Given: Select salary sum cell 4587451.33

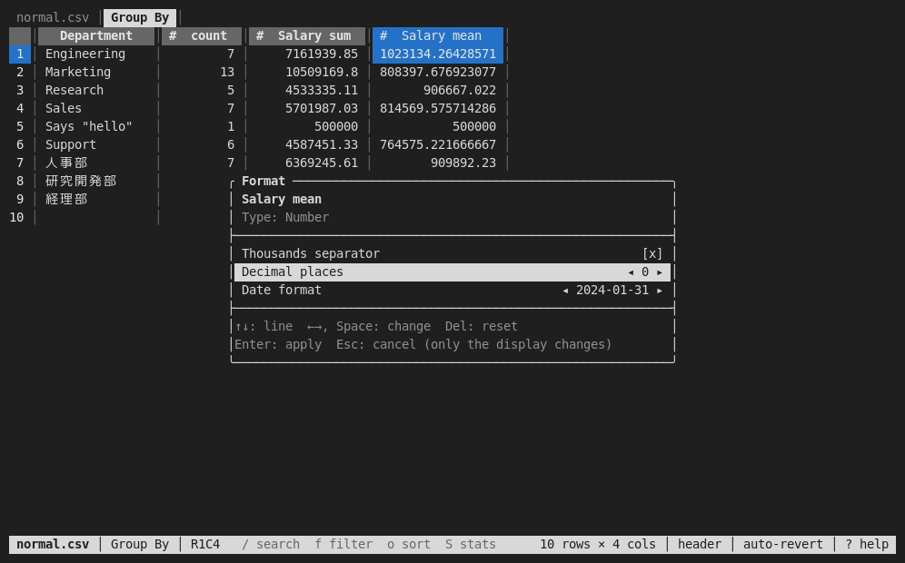Looking at the screenshot, I should click(322, 144).
